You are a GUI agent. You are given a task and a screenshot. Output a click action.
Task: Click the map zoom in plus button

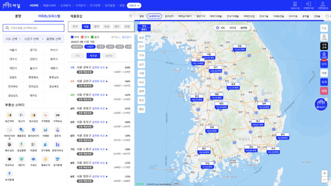point(324,173)
